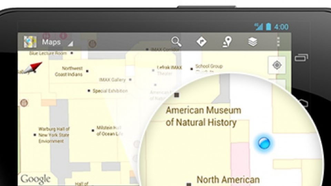The height and width of the screenshot is (186, 331).
Task: Tap the brown round marker near left edge
Action: [24, 103]
